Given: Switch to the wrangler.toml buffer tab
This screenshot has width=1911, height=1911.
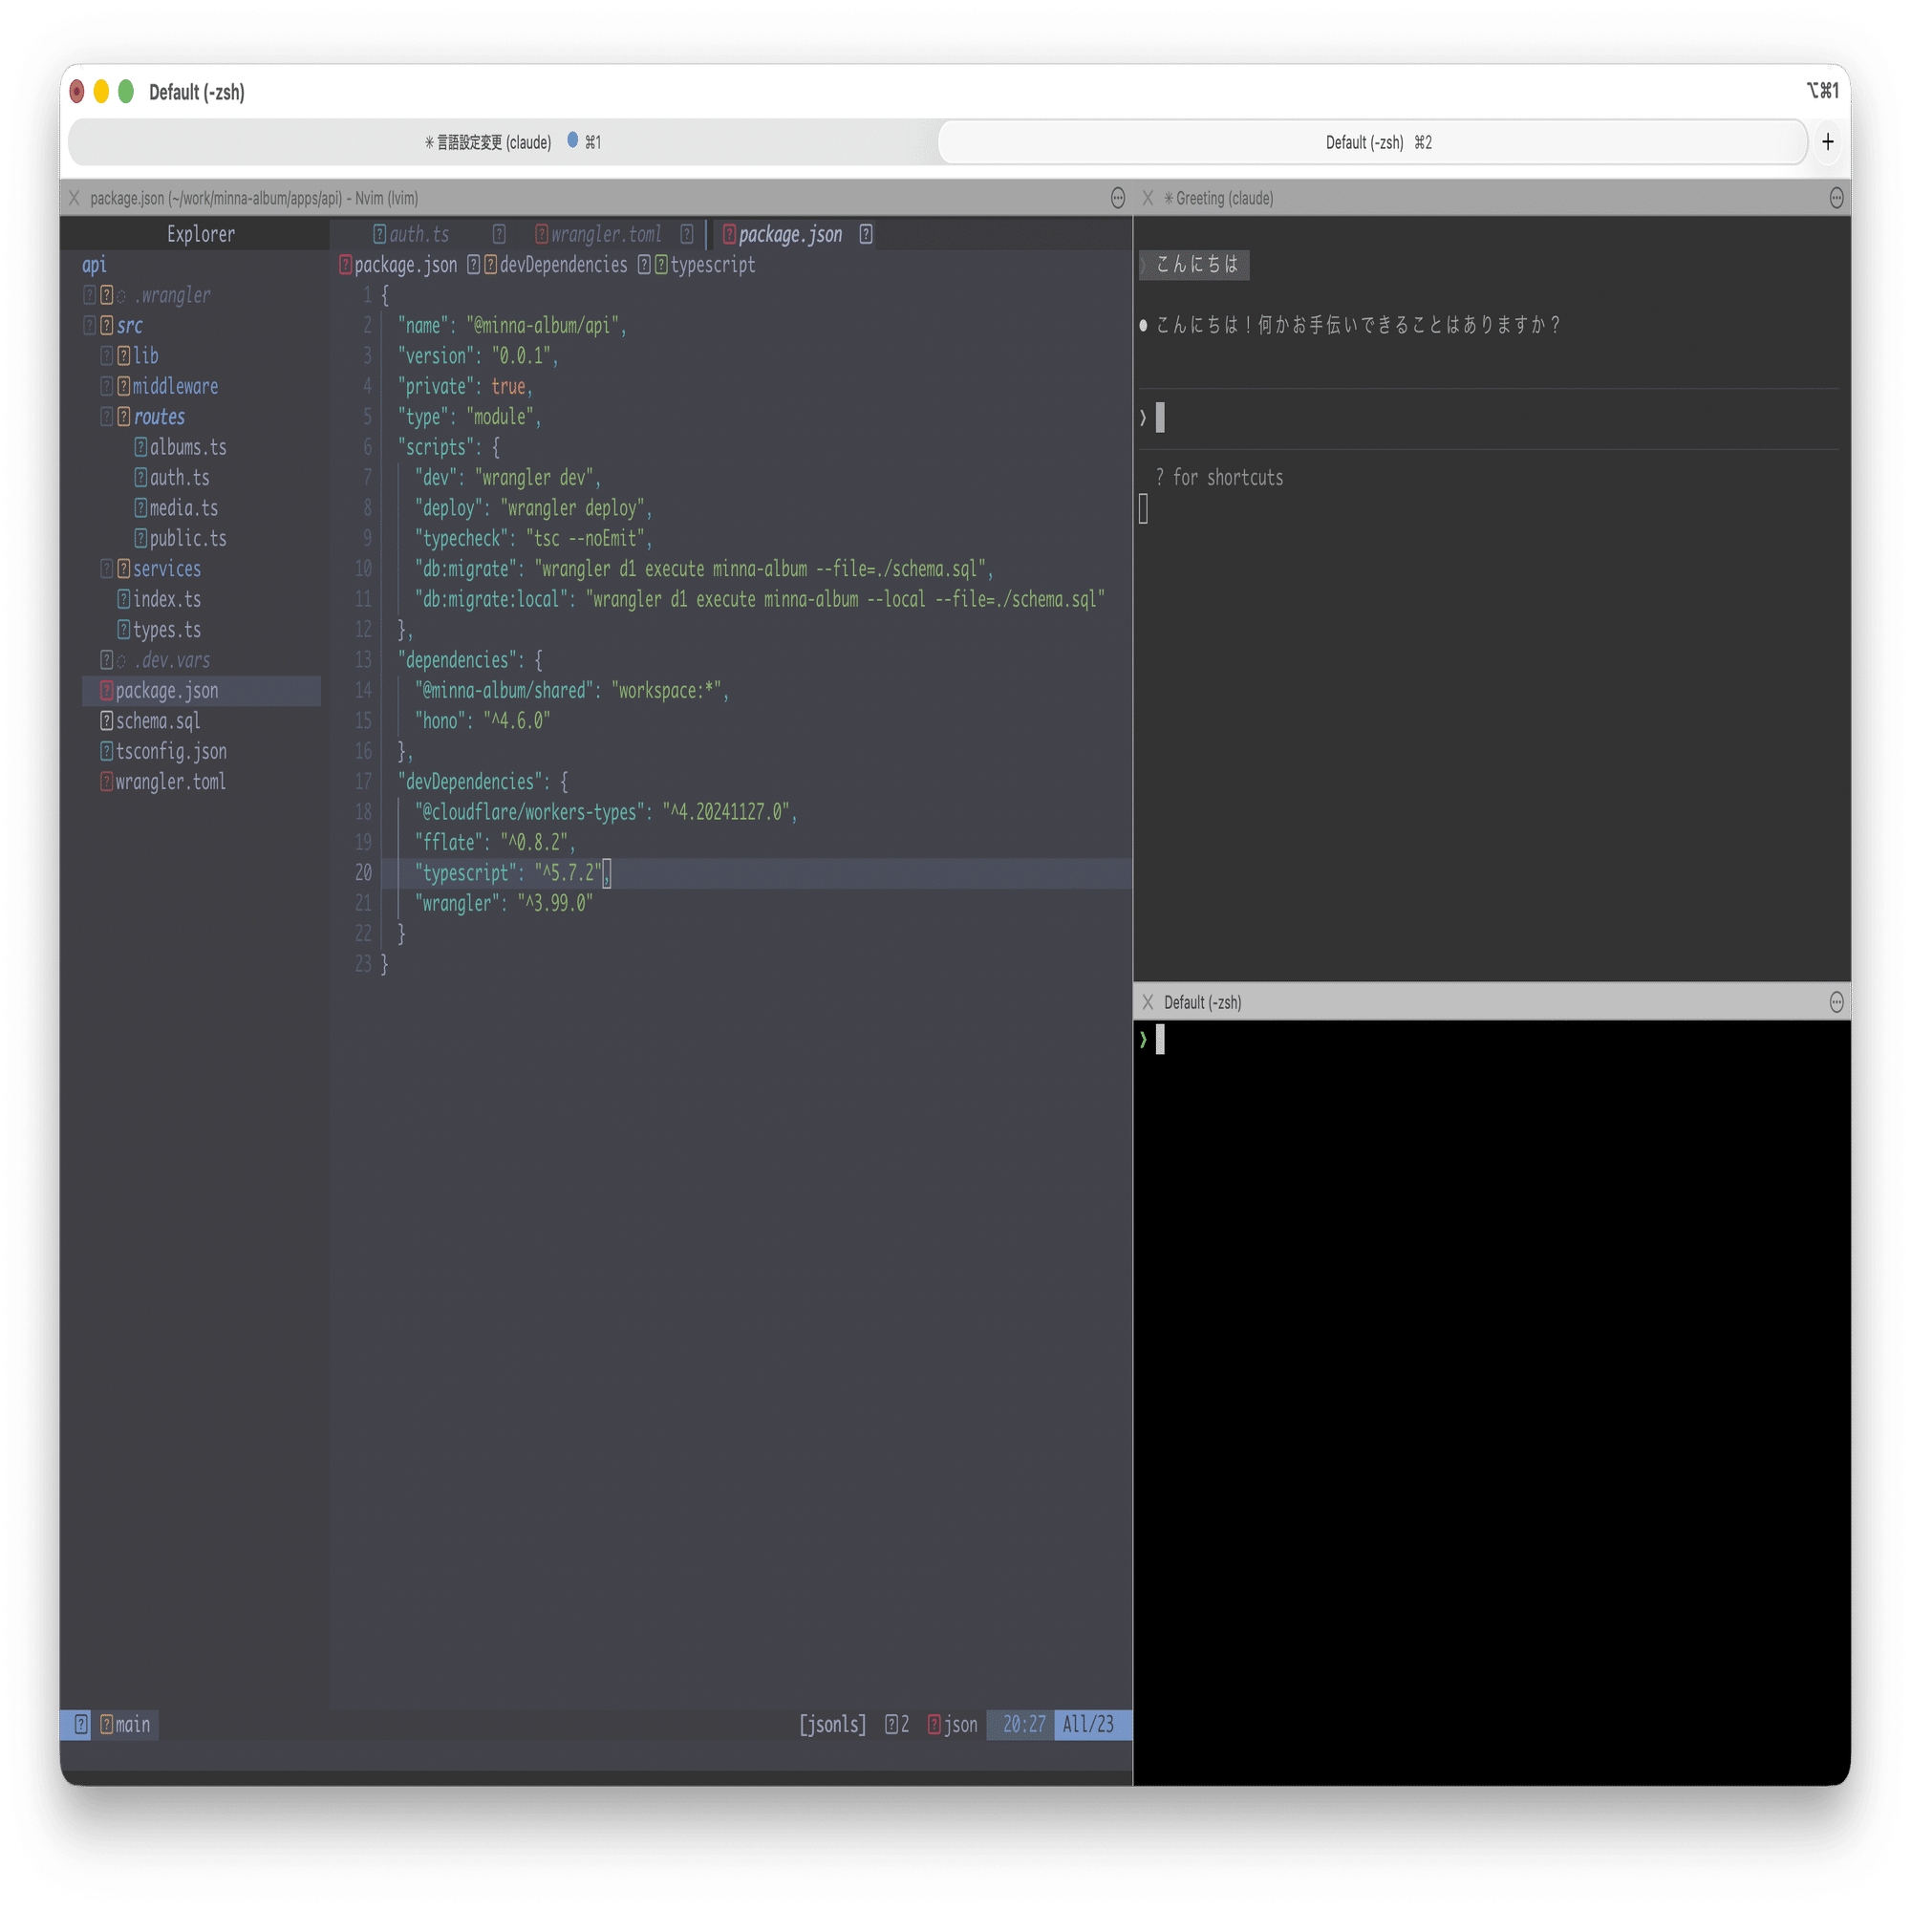Looking at the screenshot, I should click(605, 234).
